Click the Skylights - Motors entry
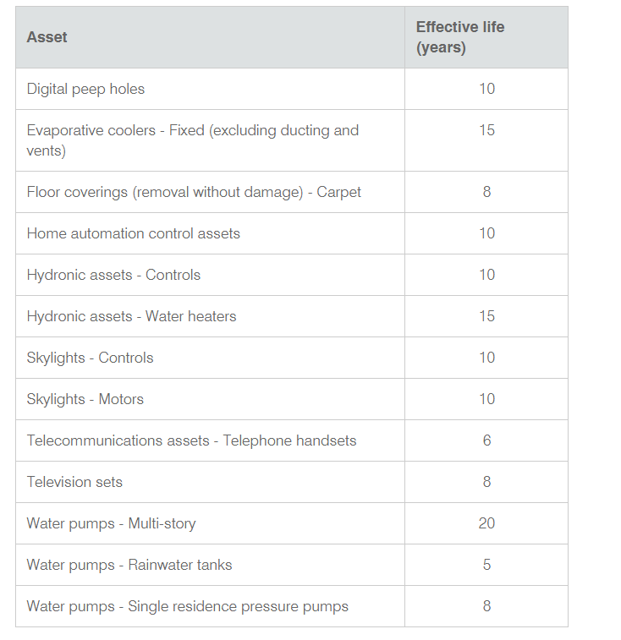The image size is (621, 640). point(85,399)
